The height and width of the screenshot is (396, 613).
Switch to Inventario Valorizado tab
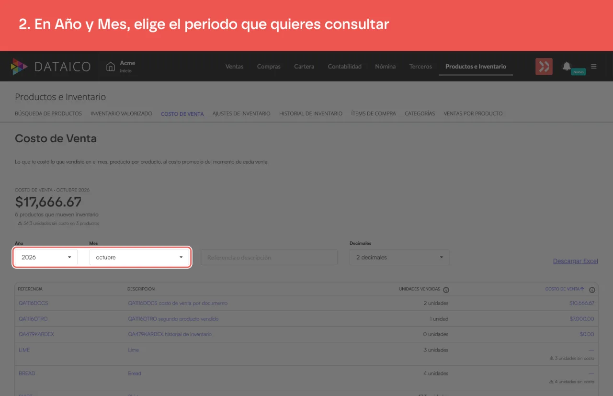click(x=121, y=113)
